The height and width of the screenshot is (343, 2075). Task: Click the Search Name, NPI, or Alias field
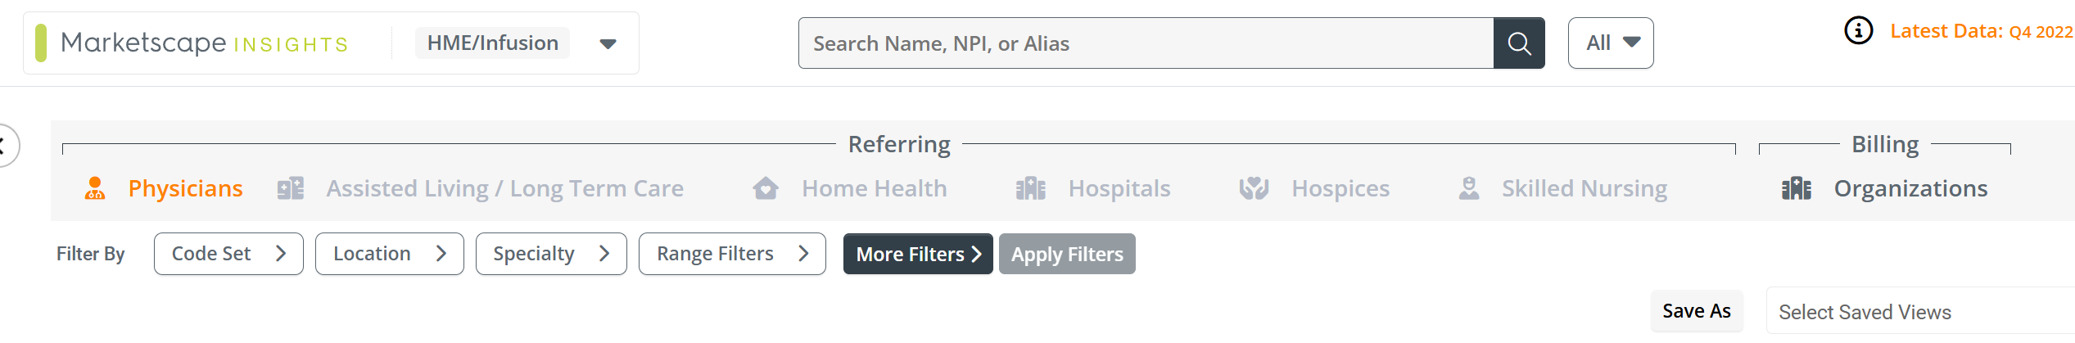1146,43
